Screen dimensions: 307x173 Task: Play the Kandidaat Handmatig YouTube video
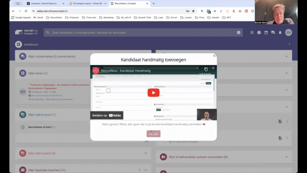(x=153, y=93)
